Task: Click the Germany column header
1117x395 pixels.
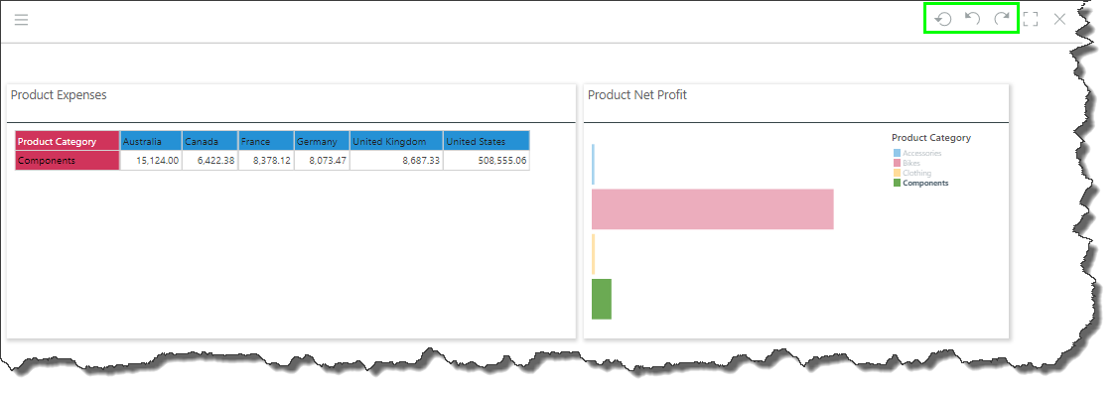Action: (x=322, y=141)
